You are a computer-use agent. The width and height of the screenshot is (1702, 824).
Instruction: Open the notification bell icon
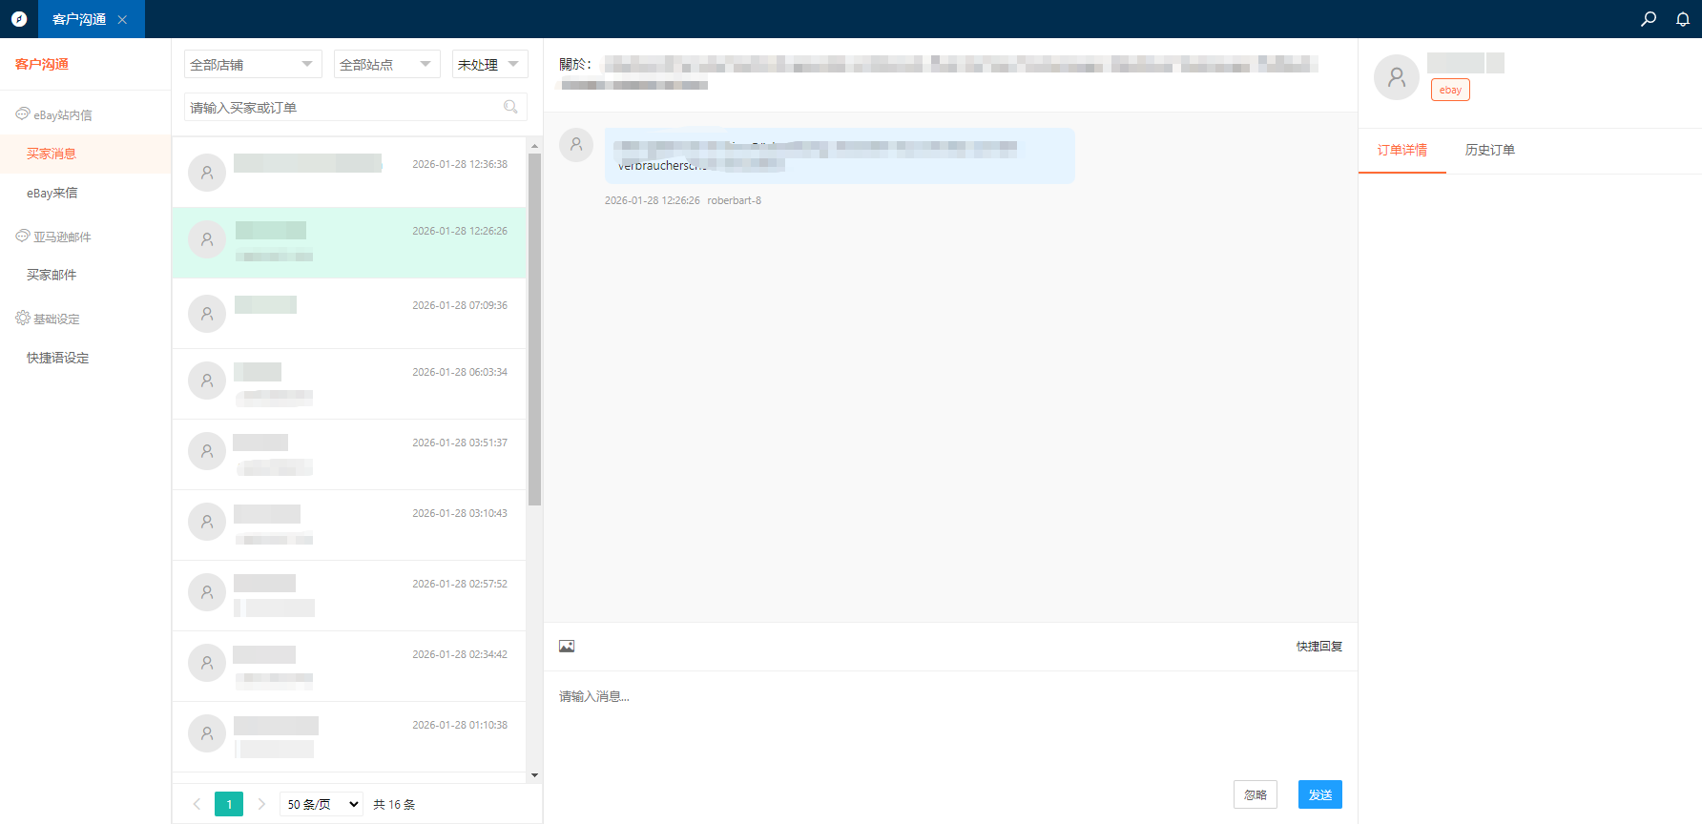[1683, 19]
